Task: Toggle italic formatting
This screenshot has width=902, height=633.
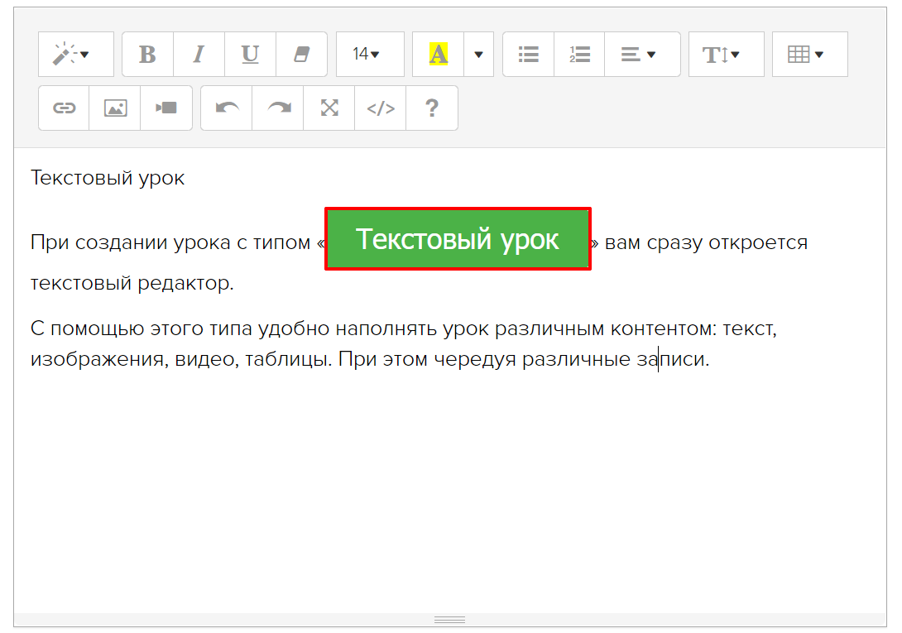Action: coord(199,55)
